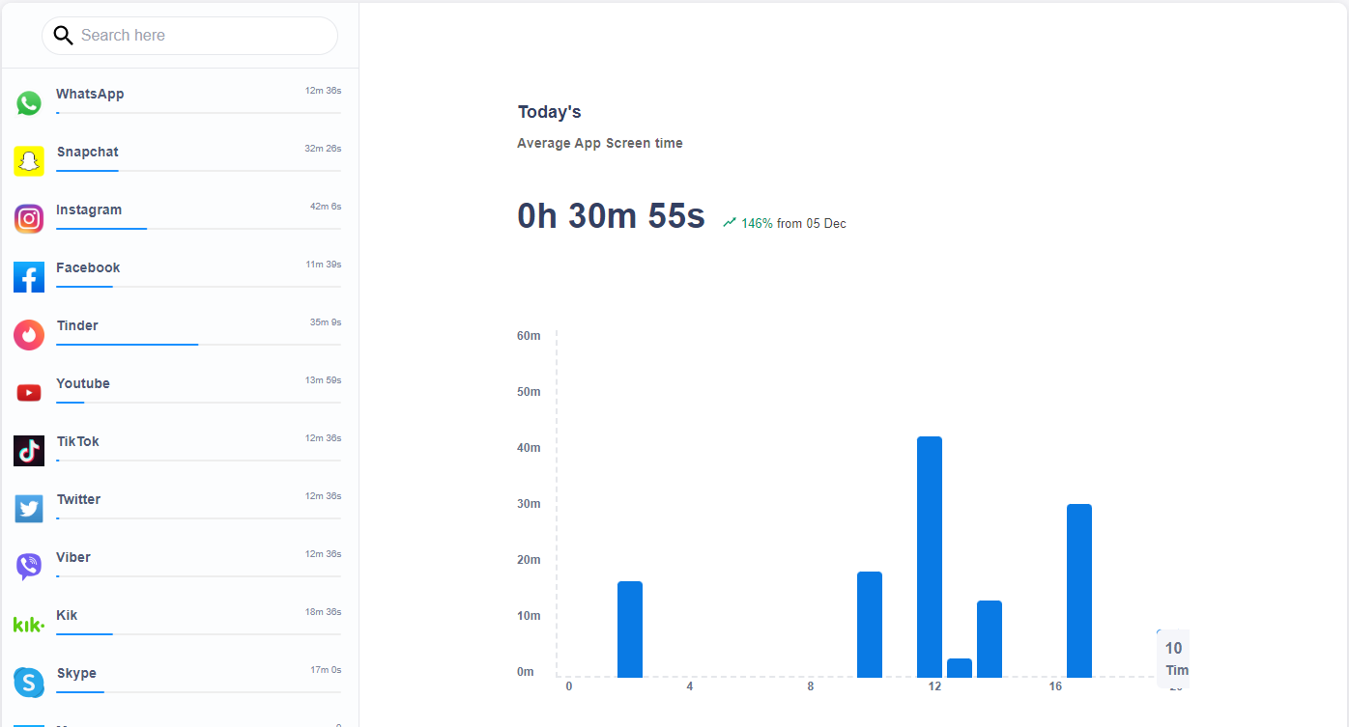Screen dimensions: 1349x727
Task: Select the Kik messenger icon
Action: tap(28, 624)
